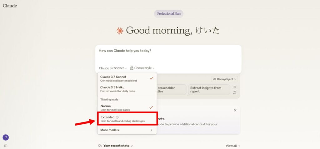Select Extended thinking mode
Viewport: 320px width, 149px height.
coord(127,119)
